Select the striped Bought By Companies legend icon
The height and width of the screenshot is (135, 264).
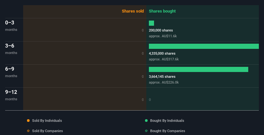point(146,131)
